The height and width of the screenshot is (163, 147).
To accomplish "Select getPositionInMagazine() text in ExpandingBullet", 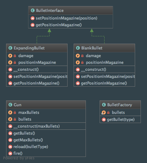I will pyautogui.click(x=36, y=83).
